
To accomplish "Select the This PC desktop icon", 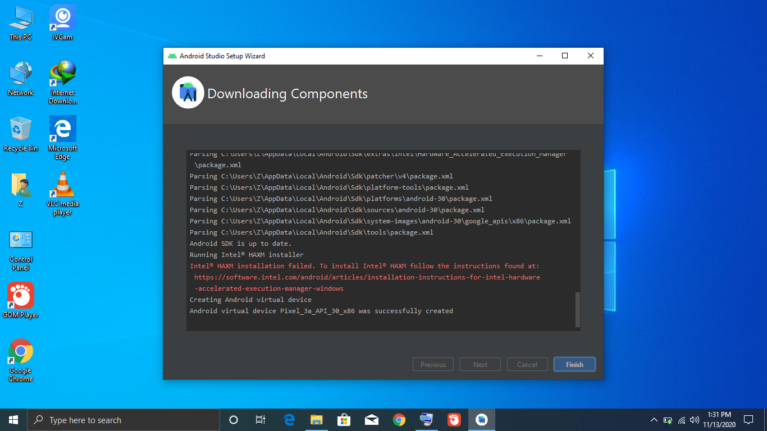I will click(21, 23).
